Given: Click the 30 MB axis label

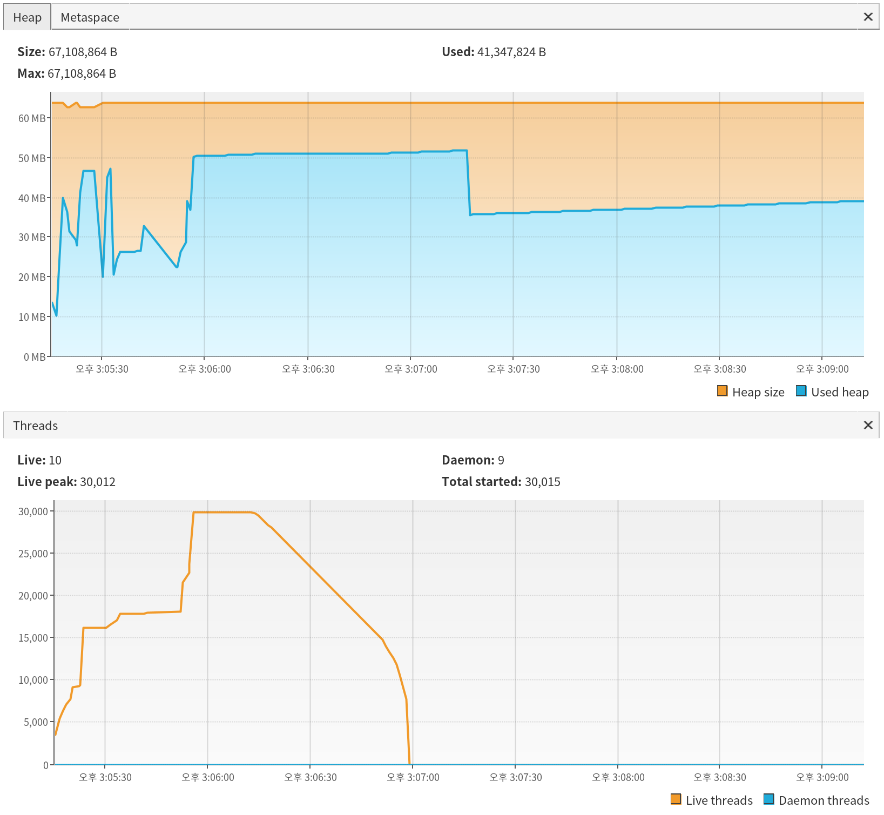Looking at the screenshot, I should (32, 237).
